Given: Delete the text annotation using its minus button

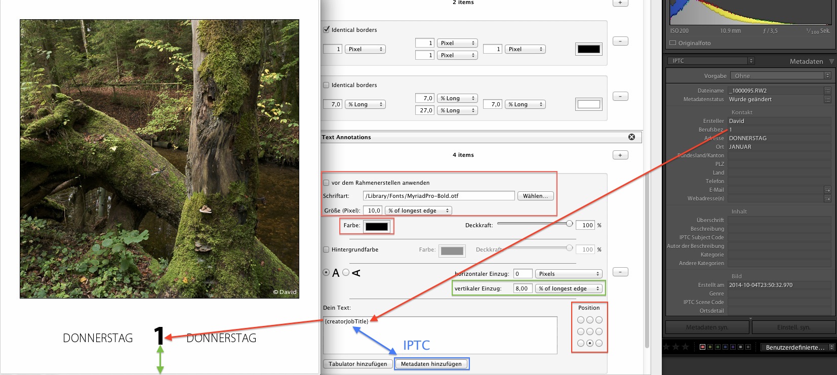Looking at the screenshot, I should click(620, 272).
